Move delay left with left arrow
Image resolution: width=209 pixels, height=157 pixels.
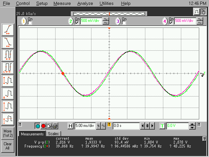pyautogui.click(x=142, y=126)
